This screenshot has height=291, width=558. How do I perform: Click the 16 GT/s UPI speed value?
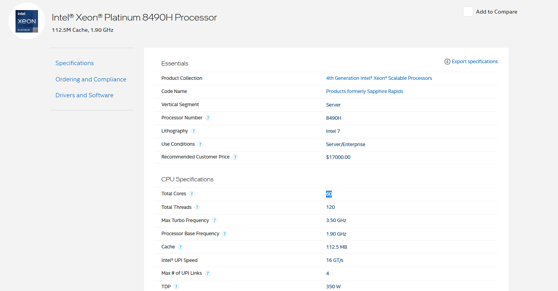(x=334, y=260)
